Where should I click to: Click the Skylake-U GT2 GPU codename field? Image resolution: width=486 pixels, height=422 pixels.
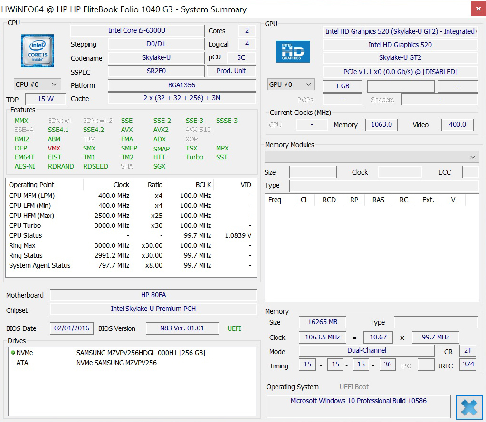(400, 58)
